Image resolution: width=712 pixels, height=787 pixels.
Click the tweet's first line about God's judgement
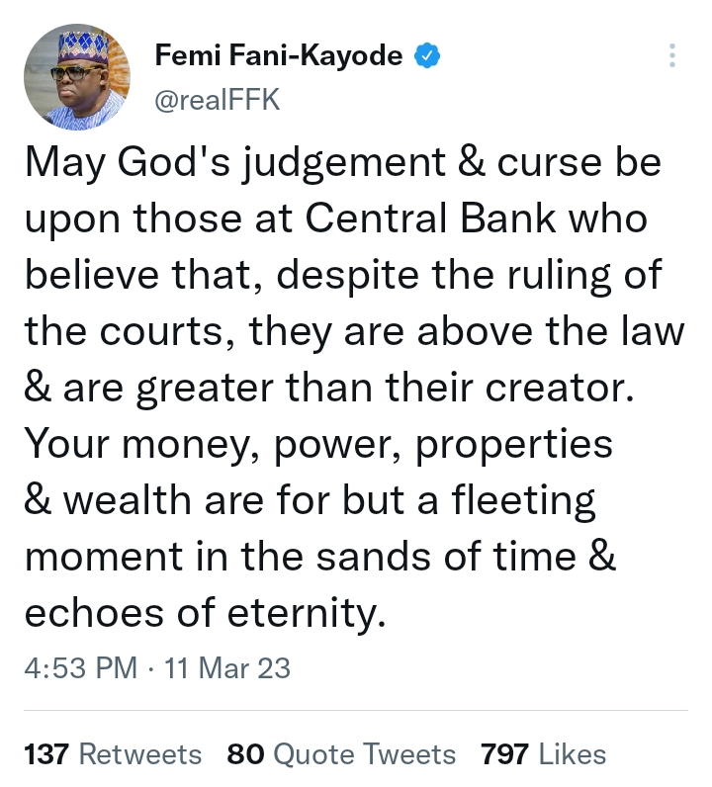click(x=343, y=163)
